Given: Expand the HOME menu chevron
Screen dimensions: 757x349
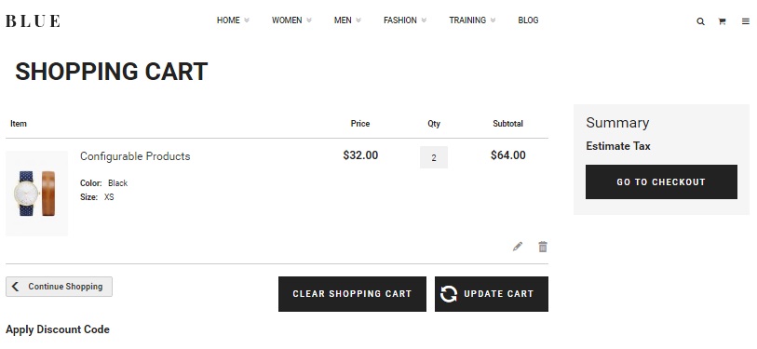Looking at the screenshot, I should tap(247, 20).
